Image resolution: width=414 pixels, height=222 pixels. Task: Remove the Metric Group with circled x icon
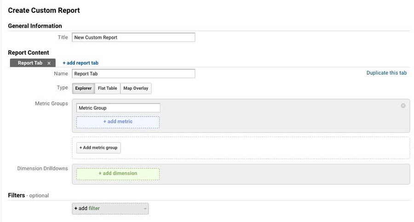click(403, 105)
